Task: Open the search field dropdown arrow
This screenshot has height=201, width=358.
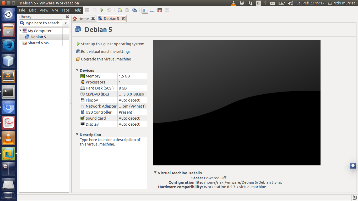Action: 66,23
